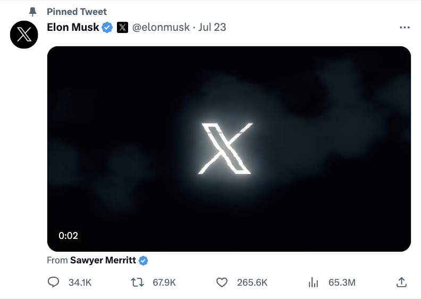Click the @elonmusk handle
Screen dimensions: 421x299
pyautogui.click(x=161, y=27)
